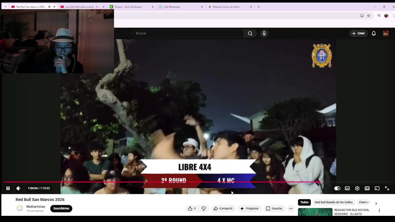
Task: Switch to the Red Bull San Marcos 2026 tab
Action: (x=30, y=7)
